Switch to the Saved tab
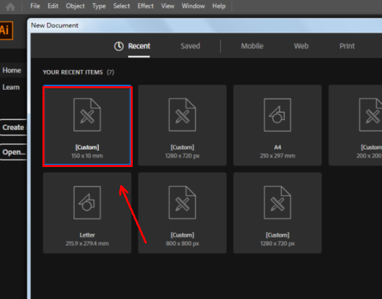382x299 pixels. click(x=190, y=46)
